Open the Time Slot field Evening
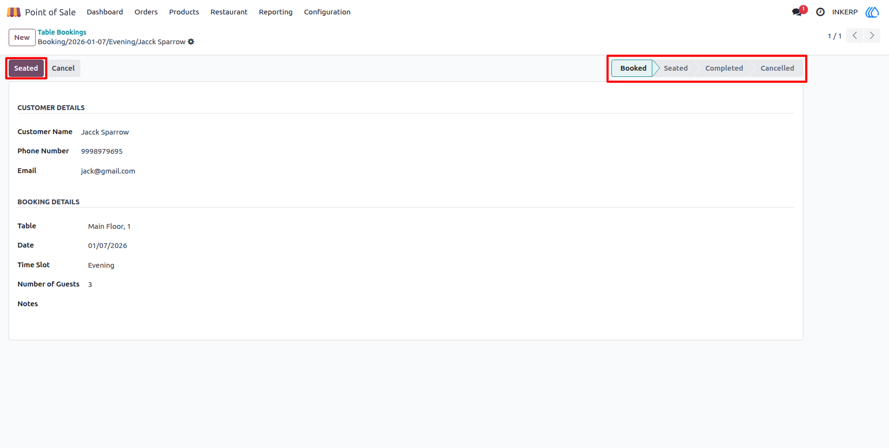The image size is (889, 448). point(101,265)
